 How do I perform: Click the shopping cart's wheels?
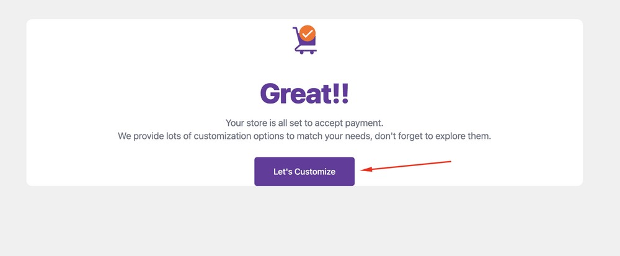pyautogui.click(x=306, y=52)
